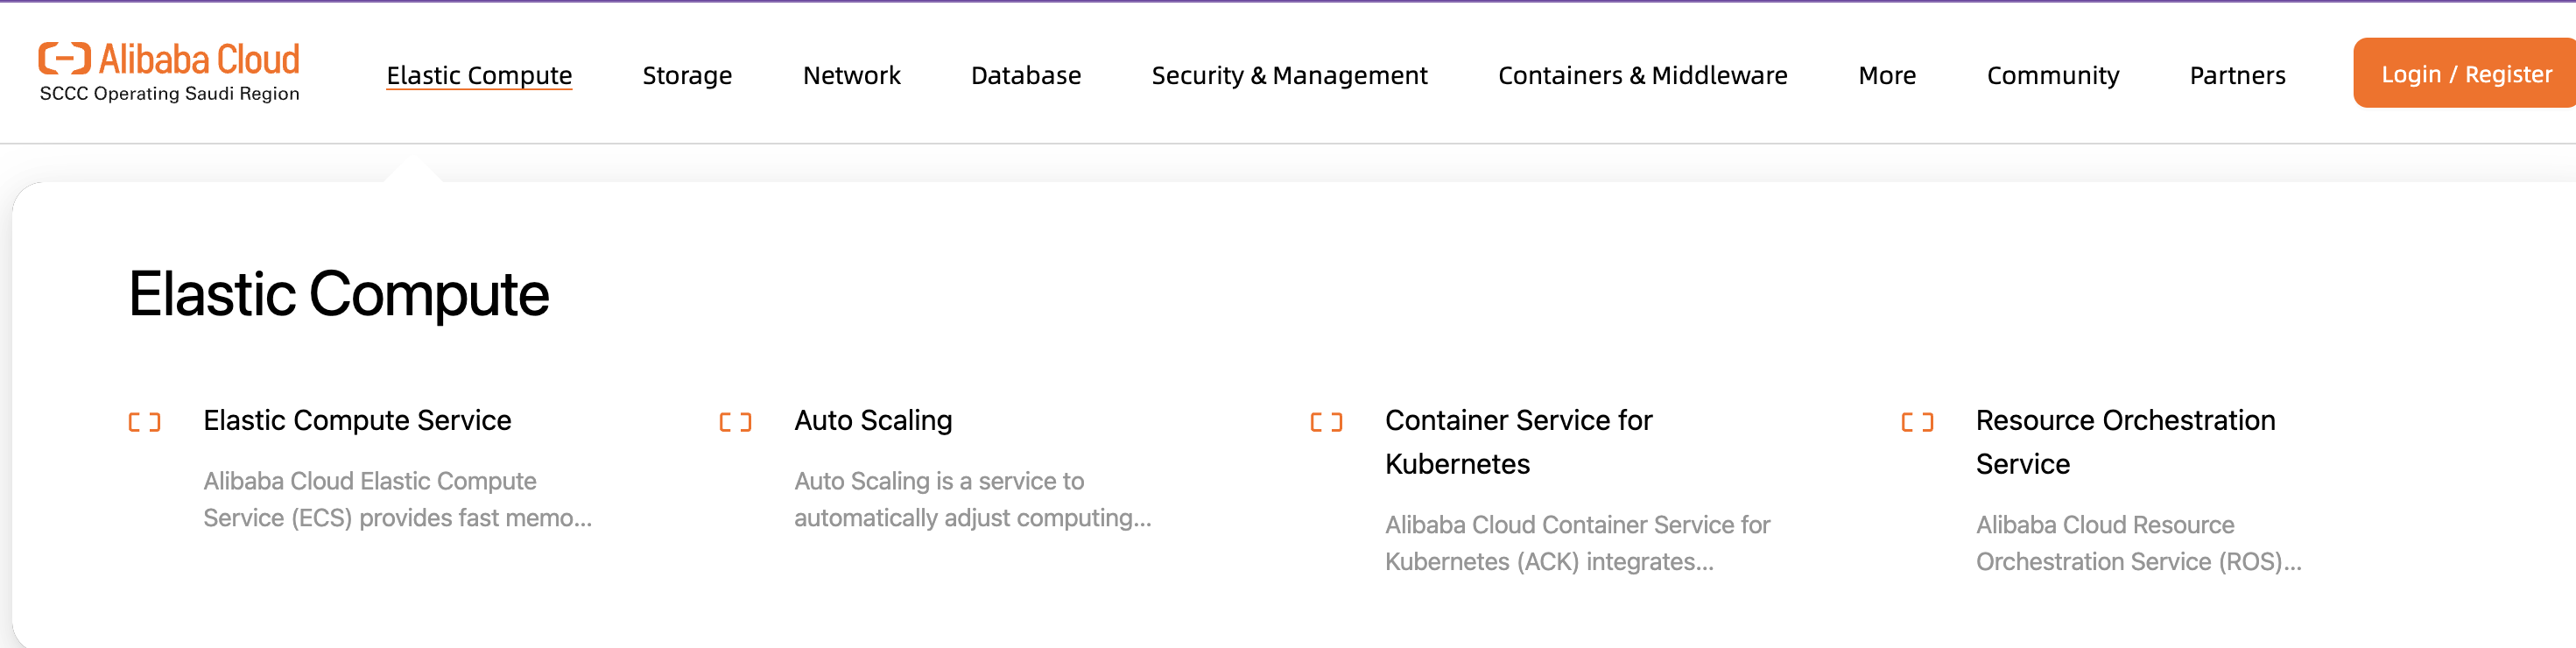Click the SCCC Operating Saudi Region text
Viewport: 2576px width, 648px height.
coord(169,94)
